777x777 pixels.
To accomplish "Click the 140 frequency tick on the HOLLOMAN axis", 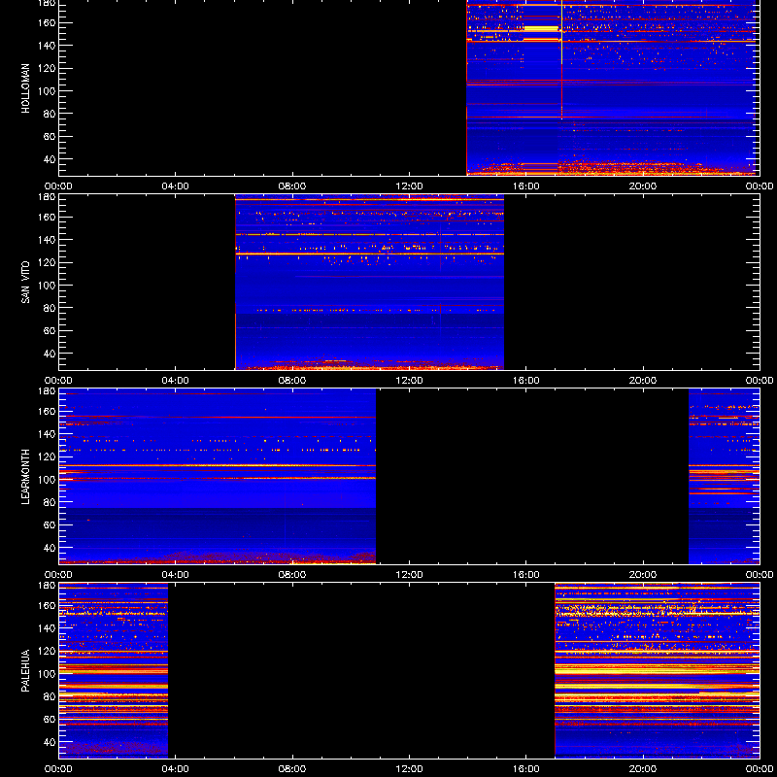I will (48, 46).
